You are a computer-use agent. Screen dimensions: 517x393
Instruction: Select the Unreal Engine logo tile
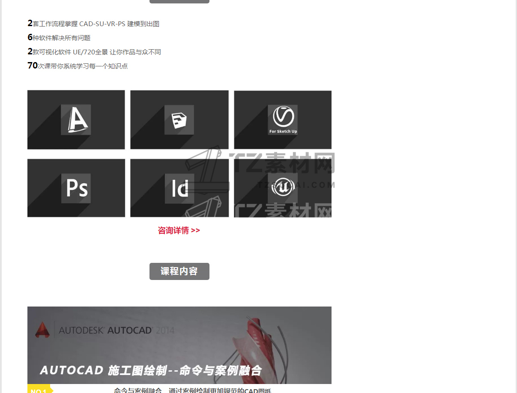pyautogui.click(x=283, y=188)
